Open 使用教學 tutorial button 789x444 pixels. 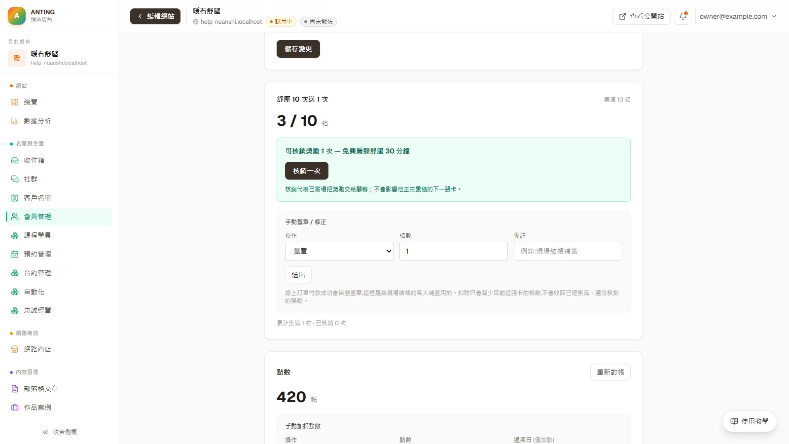pyautogui.click(x=750, y=421)
